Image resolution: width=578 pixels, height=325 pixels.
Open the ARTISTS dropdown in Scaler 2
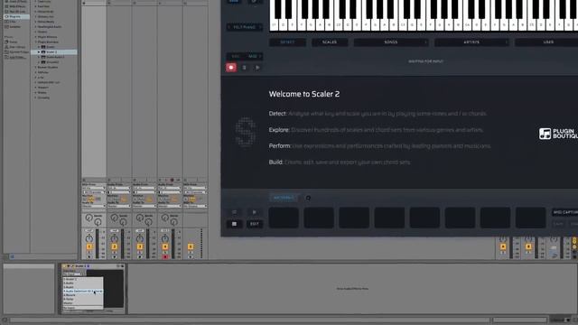tap(471, 42)
